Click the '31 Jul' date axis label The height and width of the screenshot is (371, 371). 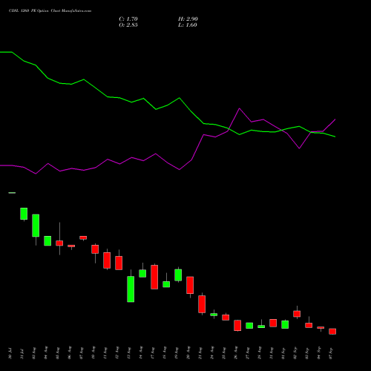(22, 353)
